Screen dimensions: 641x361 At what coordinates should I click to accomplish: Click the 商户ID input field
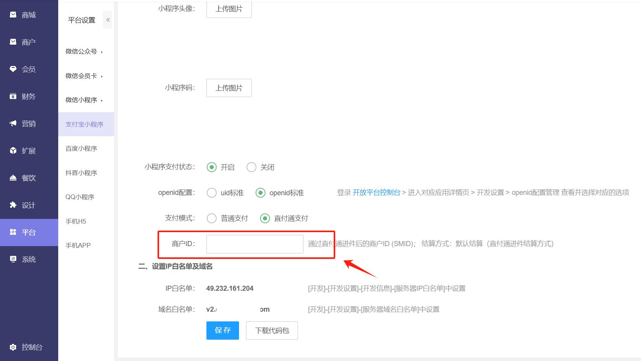[255, 244]
